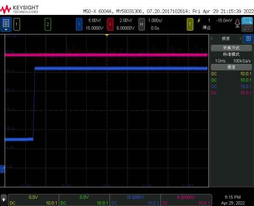Viewport: 254px width, 206px height.
Task: Open the T trigger settings button
Action: (190, 24)
